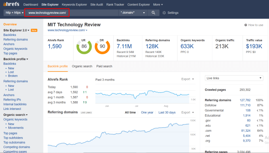Click .gov count 60
This screenshot has width=269, height=153.
[x=249, y=121]
